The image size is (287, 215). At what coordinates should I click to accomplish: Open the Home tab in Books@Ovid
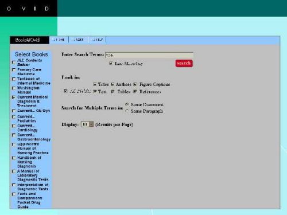59,40
